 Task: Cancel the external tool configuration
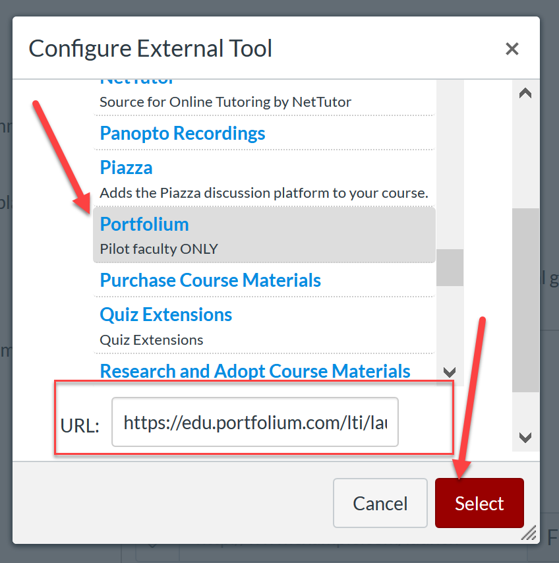tap(380, 503)
